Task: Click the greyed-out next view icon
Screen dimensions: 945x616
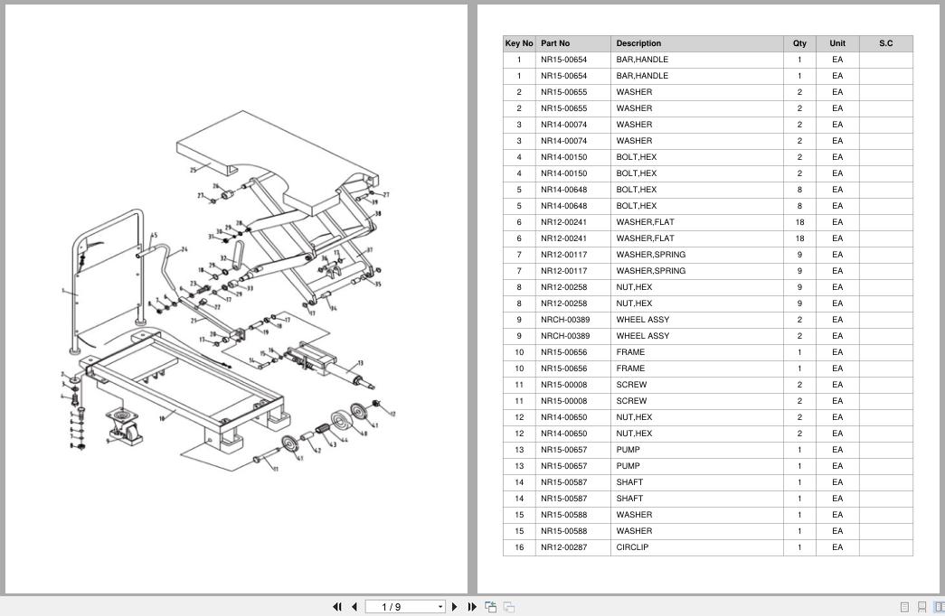Action: [x=508, y=607]
